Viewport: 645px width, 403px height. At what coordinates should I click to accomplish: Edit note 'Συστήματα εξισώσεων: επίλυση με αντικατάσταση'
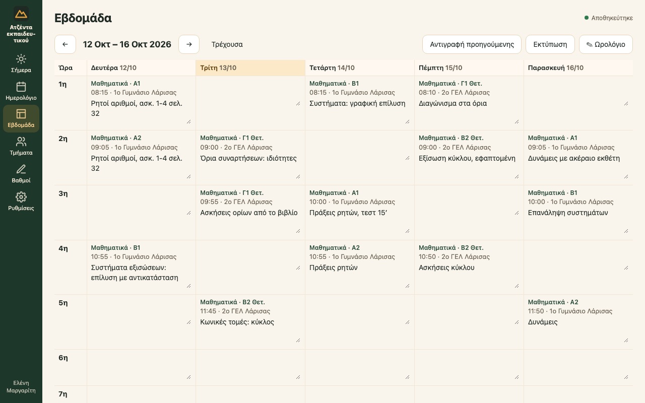[x=141, y=276]
